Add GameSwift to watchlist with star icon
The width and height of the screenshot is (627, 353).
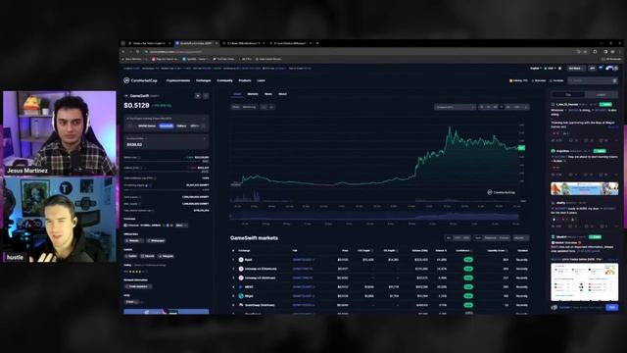198,96
